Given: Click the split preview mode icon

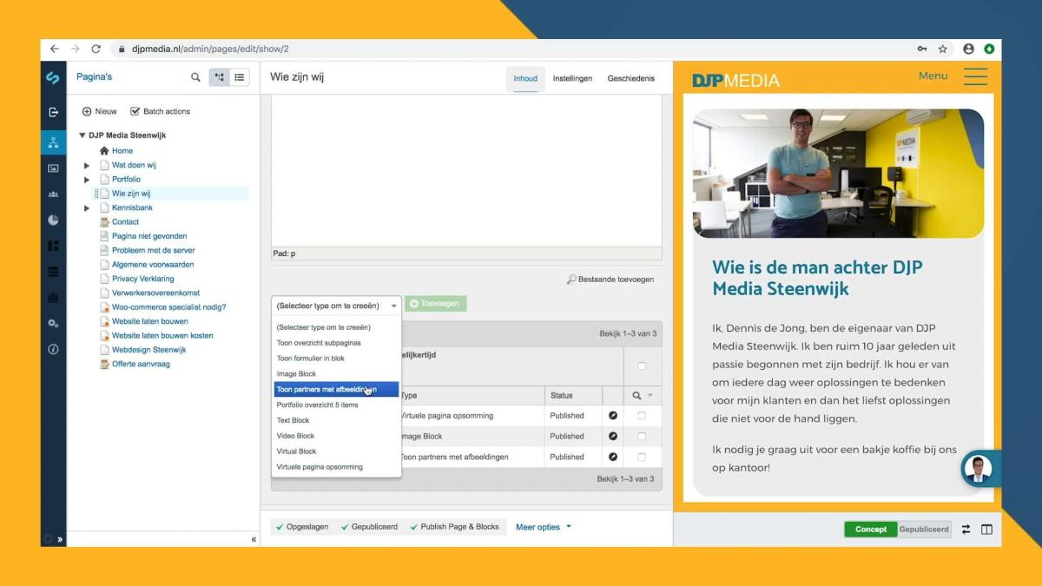Looking at the screenshot, I should pos(986,530).
